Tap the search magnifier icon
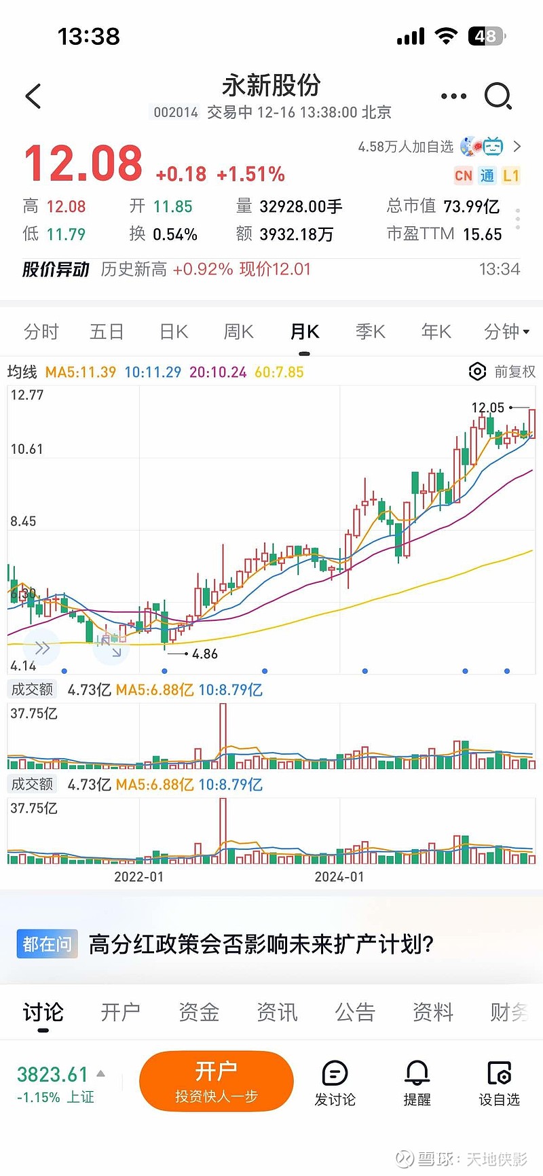543x1176 pixels. click(x=498, y=96)
